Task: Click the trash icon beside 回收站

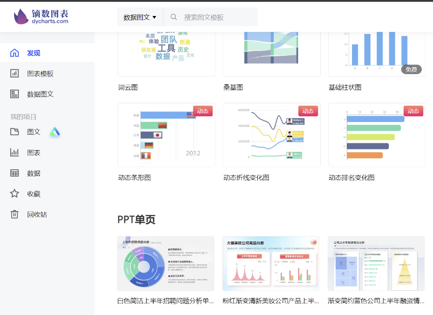Action: (x=14, y=214)
